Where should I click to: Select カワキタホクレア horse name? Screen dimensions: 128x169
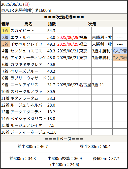click(26, 64)
